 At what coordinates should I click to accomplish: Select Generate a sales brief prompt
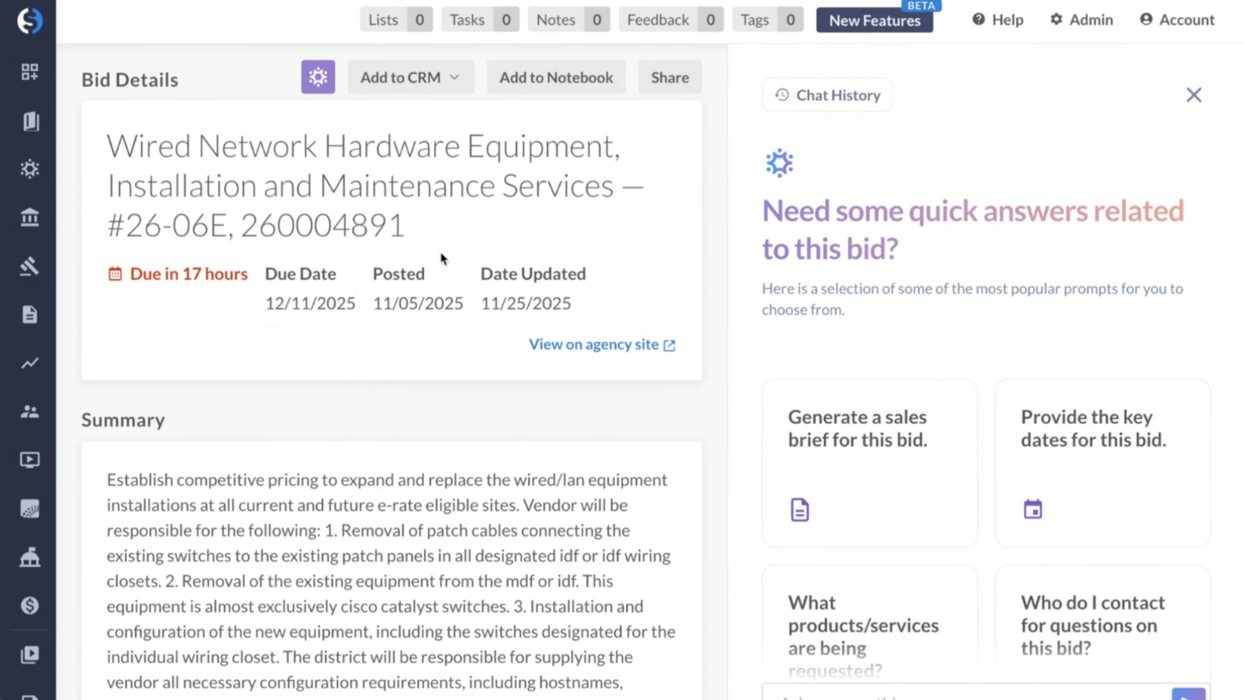869,462
